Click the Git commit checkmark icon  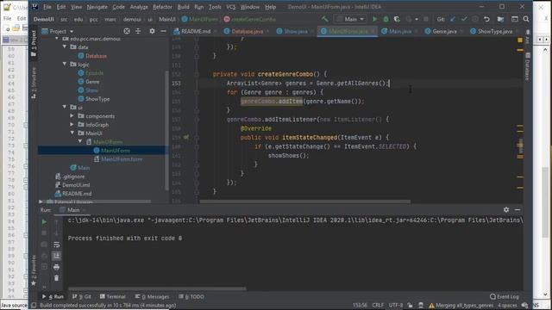click(x=464, y=19)
